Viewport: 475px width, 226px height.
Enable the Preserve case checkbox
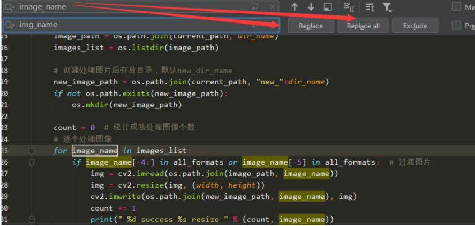tap(456, 26)
